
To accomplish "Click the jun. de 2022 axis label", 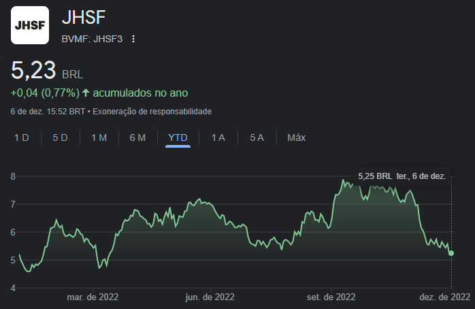I will (210, 297).
